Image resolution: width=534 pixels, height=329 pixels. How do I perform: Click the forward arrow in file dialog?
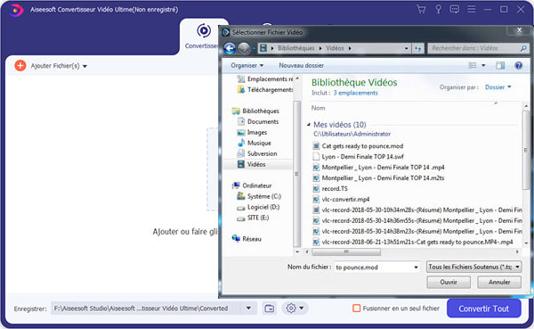point(244,48)
